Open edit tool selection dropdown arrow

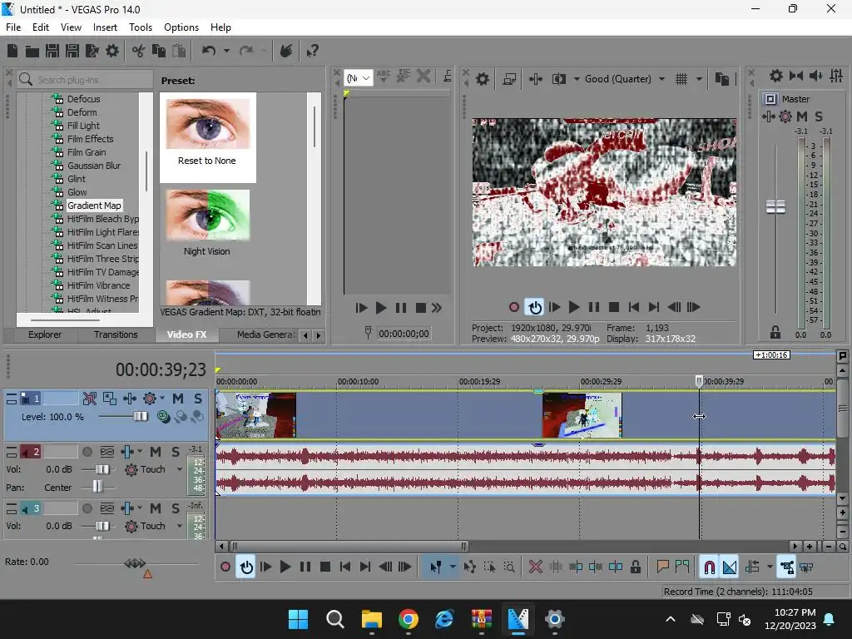453,567
